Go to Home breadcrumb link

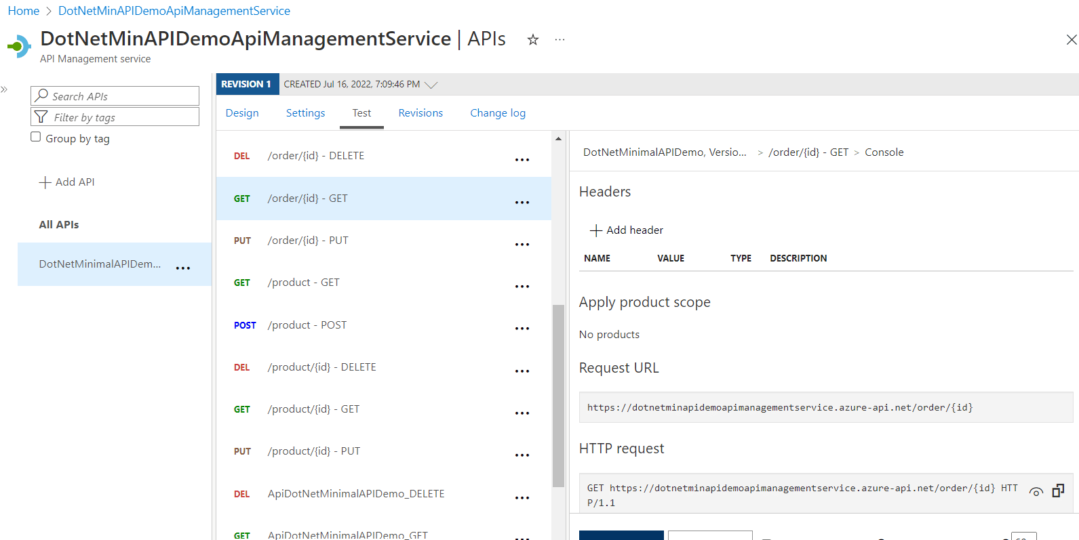point(24,11)
